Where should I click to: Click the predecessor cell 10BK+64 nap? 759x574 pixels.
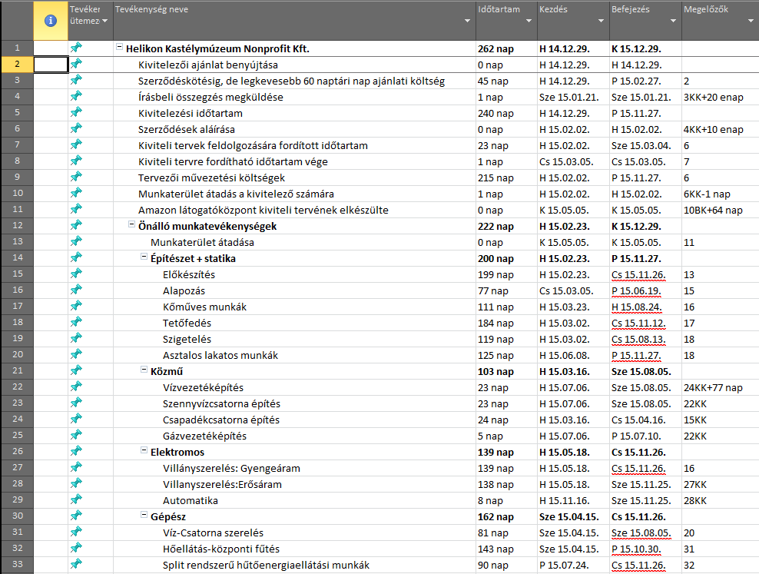click(719, 210)
